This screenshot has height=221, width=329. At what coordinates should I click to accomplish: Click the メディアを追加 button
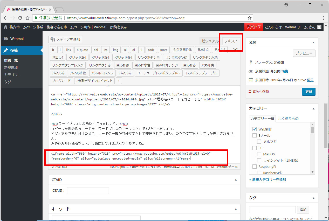click(x=65, y=39)
